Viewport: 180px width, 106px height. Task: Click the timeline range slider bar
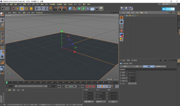click(31, 86)
